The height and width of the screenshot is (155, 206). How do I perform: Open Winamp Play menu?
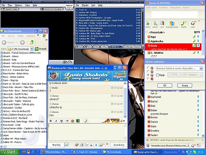point(10,5)
